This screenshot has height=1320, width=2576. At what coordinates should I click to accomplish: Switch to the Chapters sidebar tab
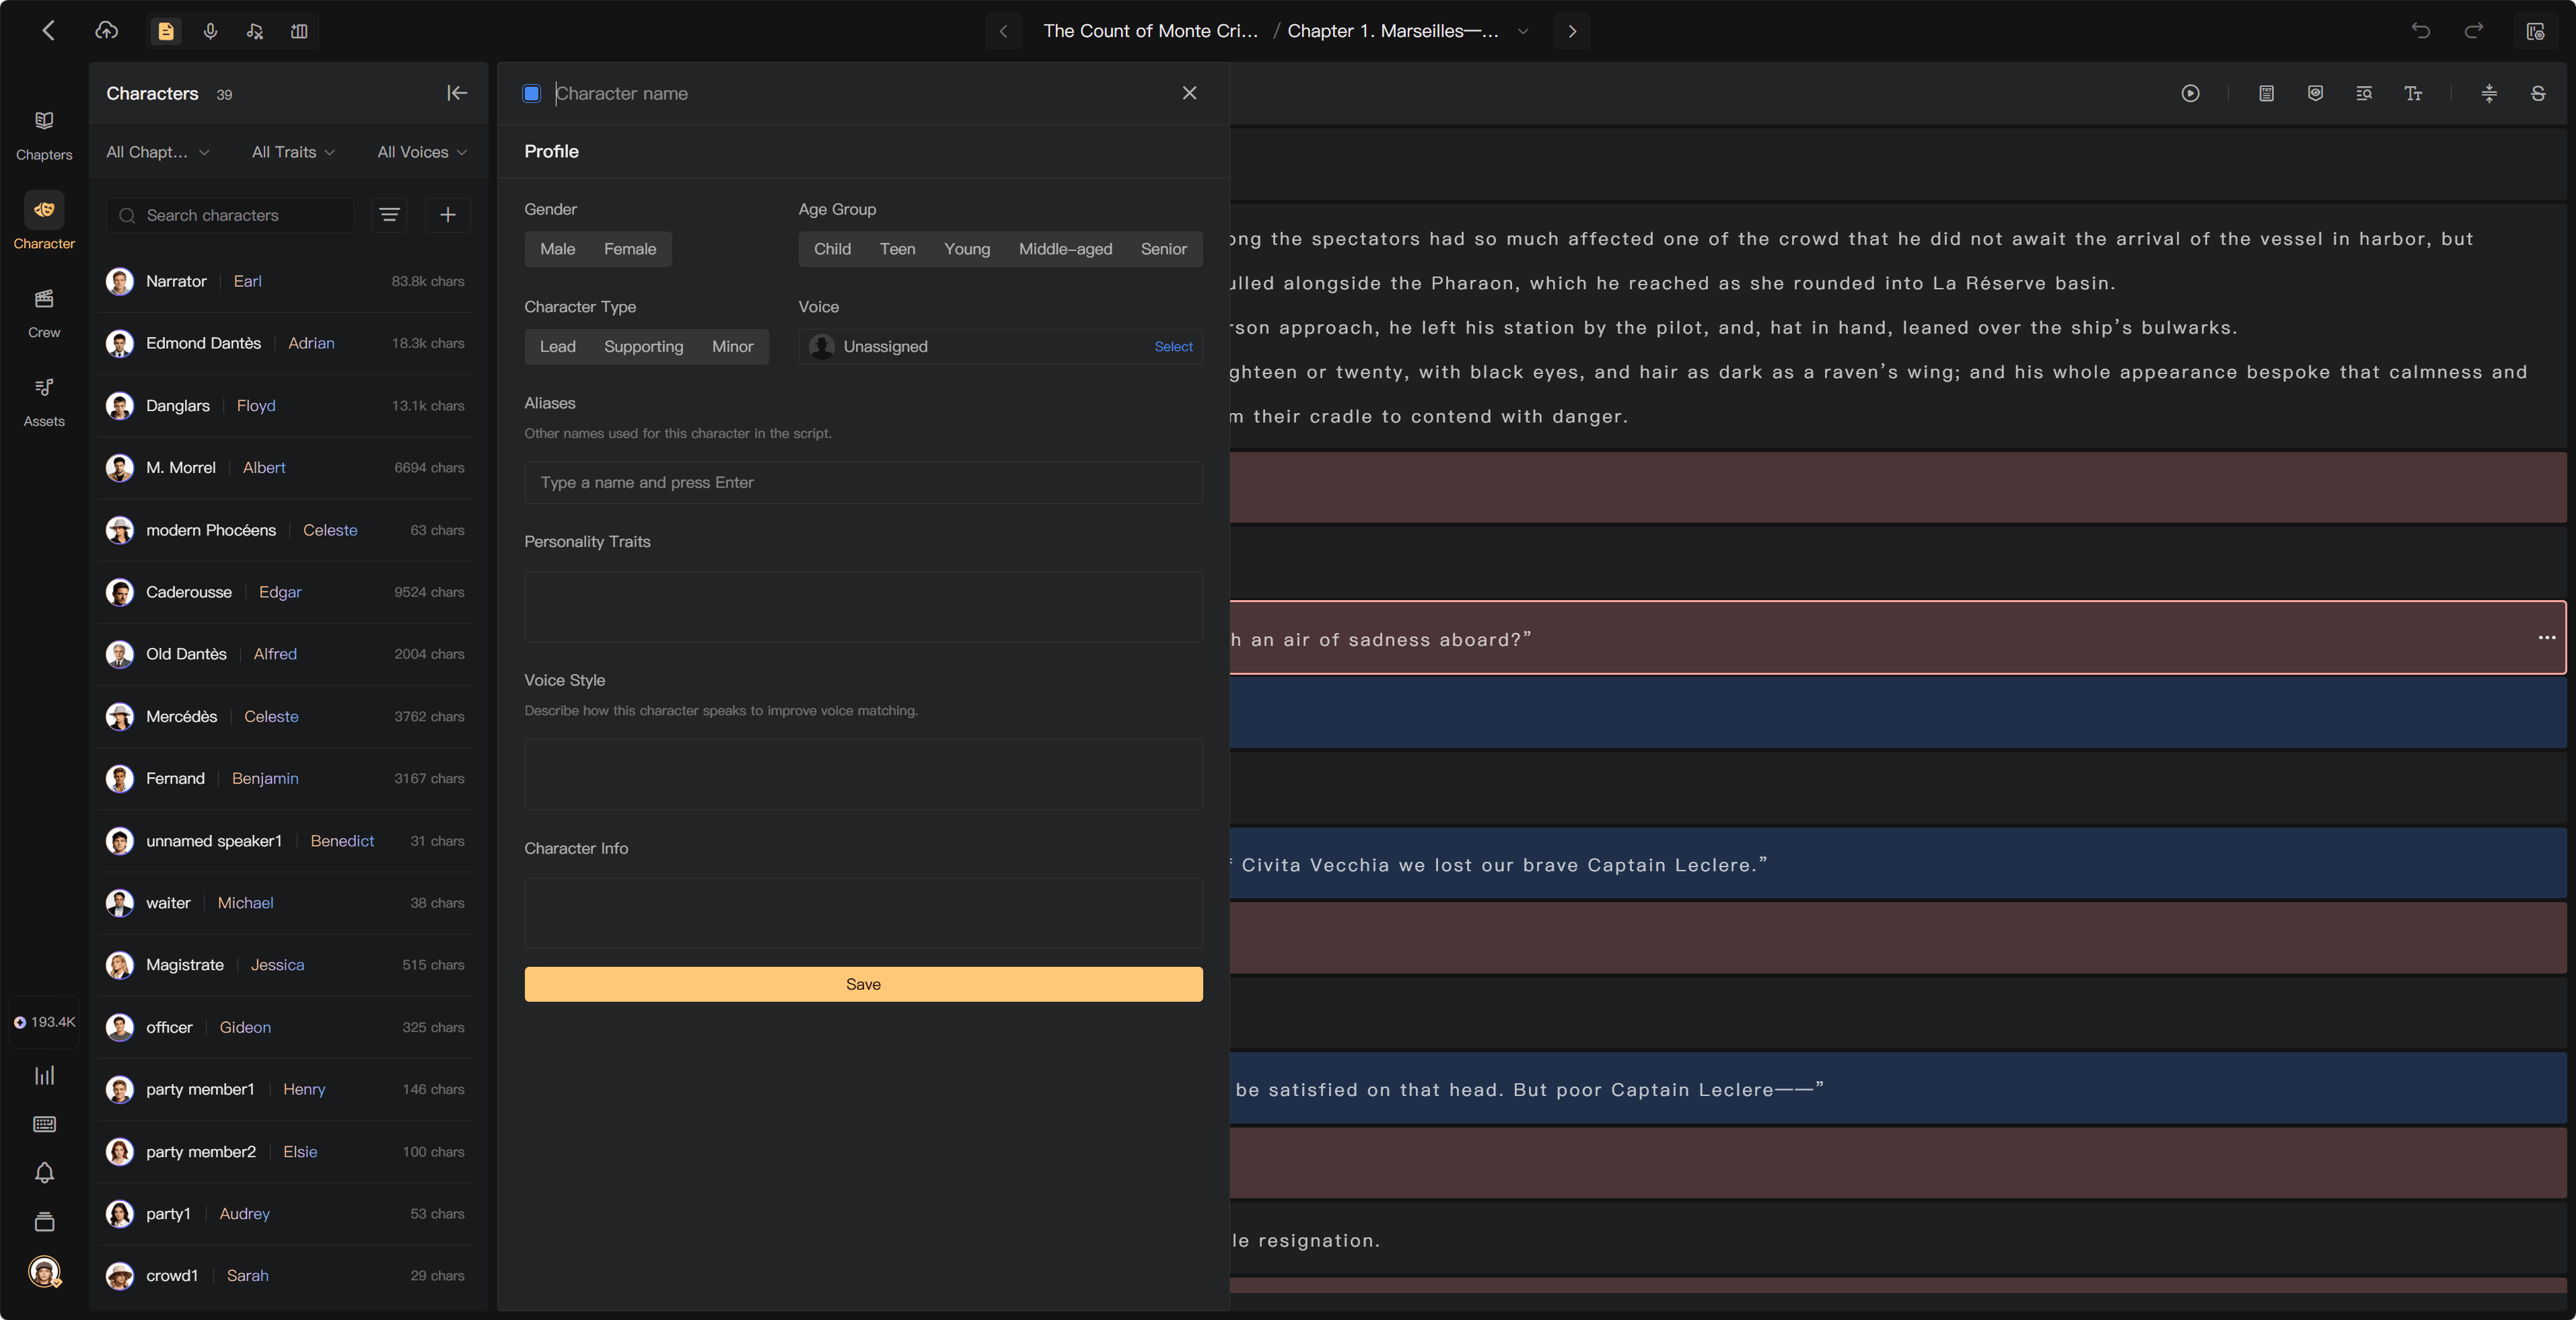coord(44,136)
